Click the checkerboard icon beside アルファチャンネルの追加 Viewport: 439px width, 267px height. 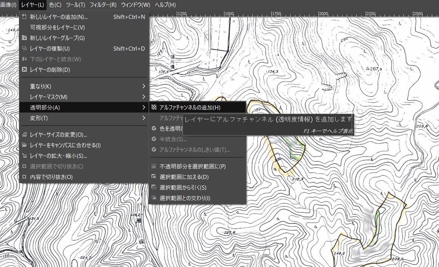click(x=154, y=107)
